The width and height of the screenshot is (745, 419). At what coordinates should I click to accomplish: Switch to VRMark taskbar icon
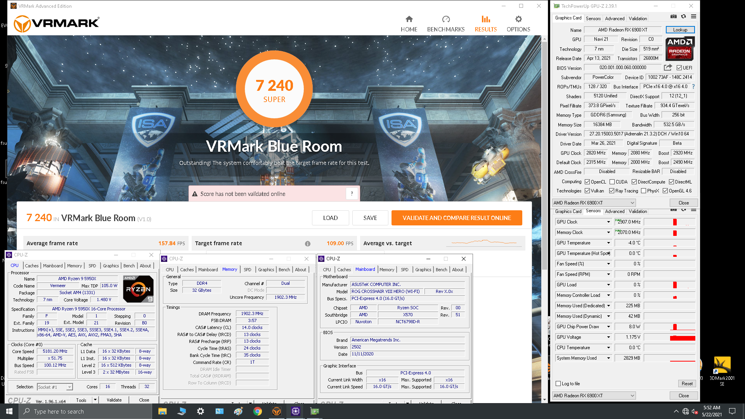(x=276, y=411)
